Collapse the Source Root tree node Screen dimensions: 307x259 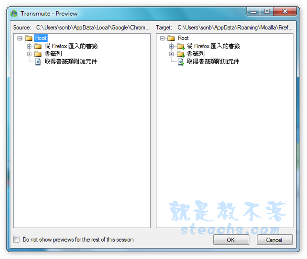coord(20,38)
